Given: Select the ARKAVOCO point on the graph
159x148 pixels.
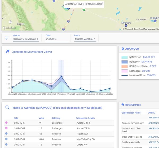Looking at the screenshot, I should [61, 77].
